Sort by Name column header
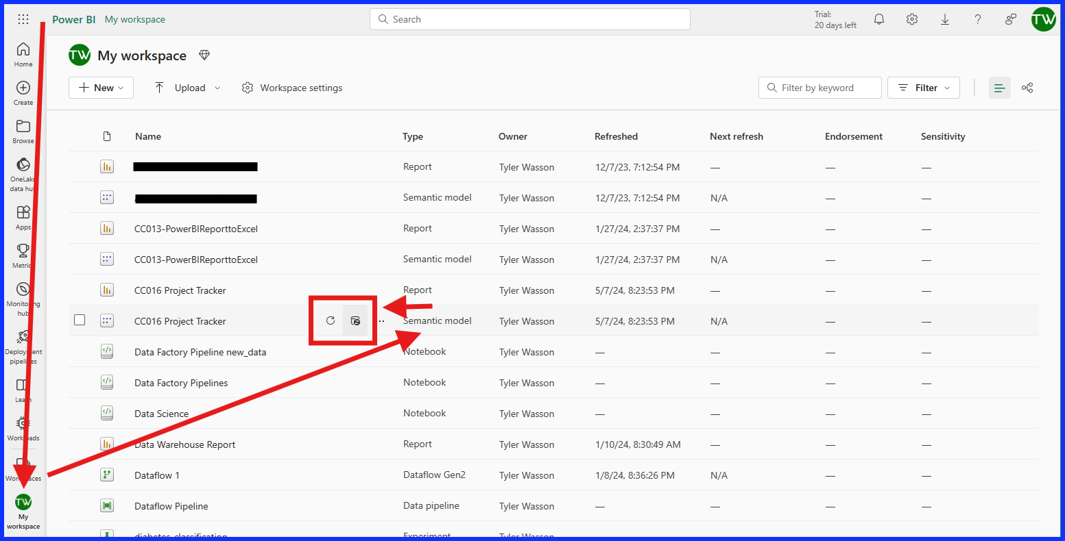Screen dimensions: 1065x541 (148, 136)
